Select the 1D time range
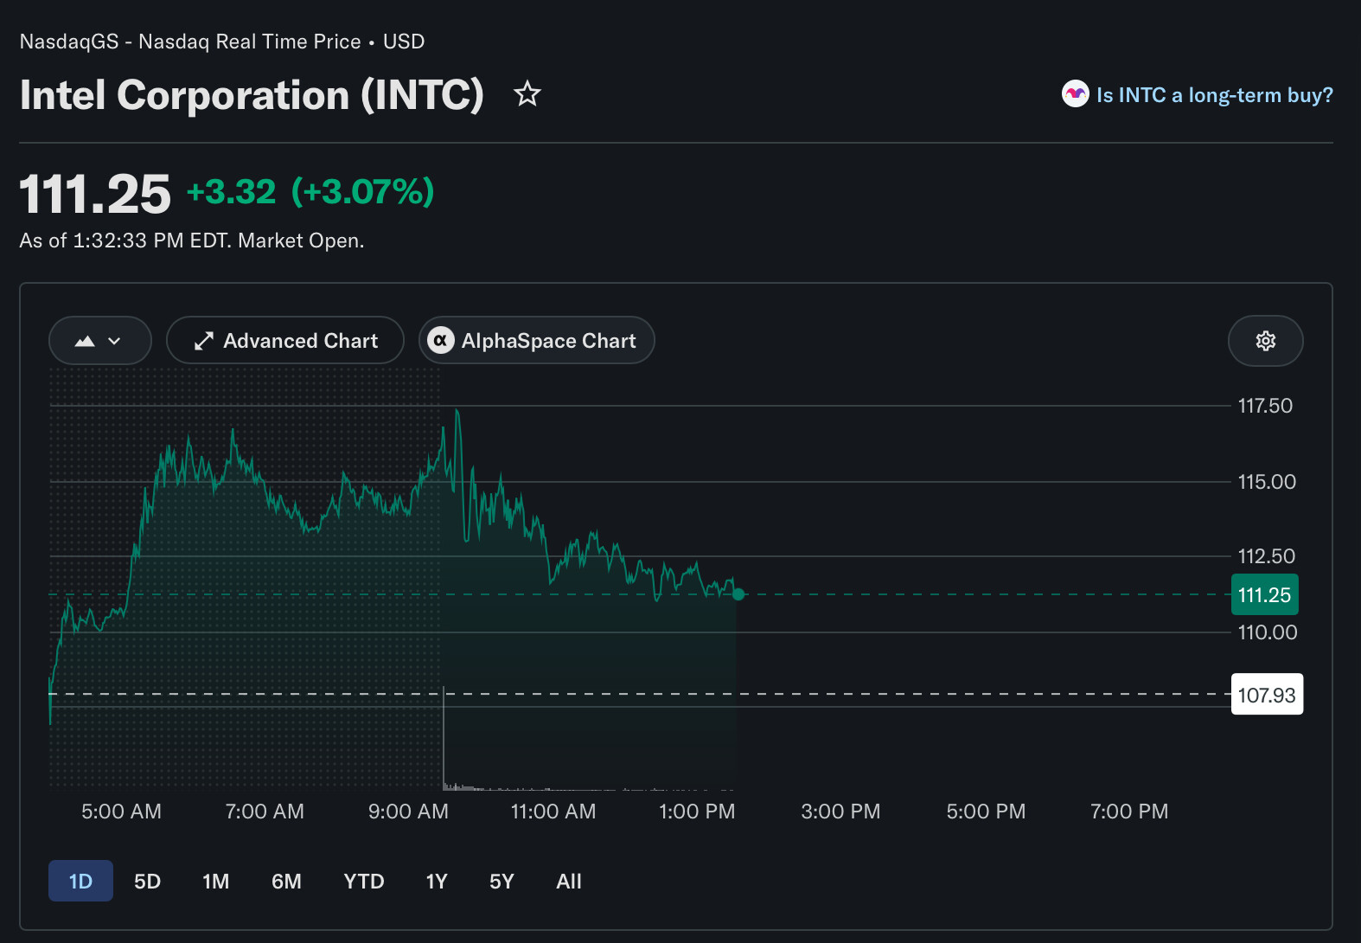 [x=80, y=881]
